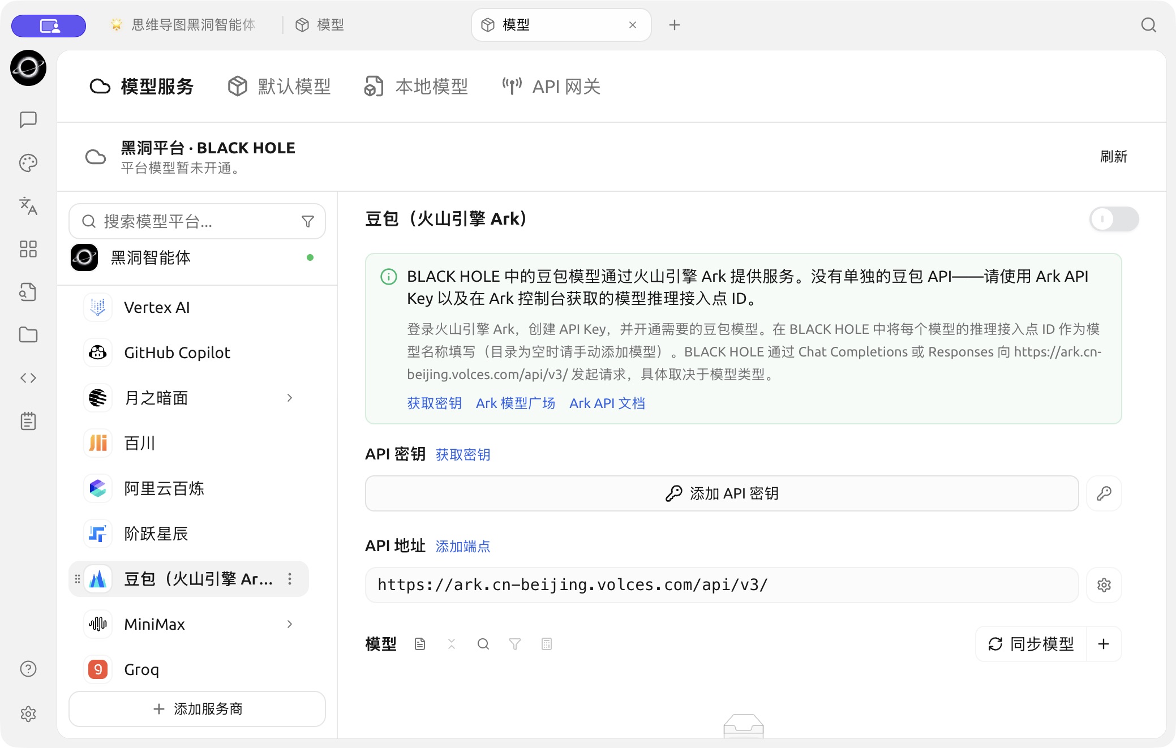This screenshot has width=1176, height=748.
Task: Expand the 月之暗面 provider chevron
Action: 290,398
